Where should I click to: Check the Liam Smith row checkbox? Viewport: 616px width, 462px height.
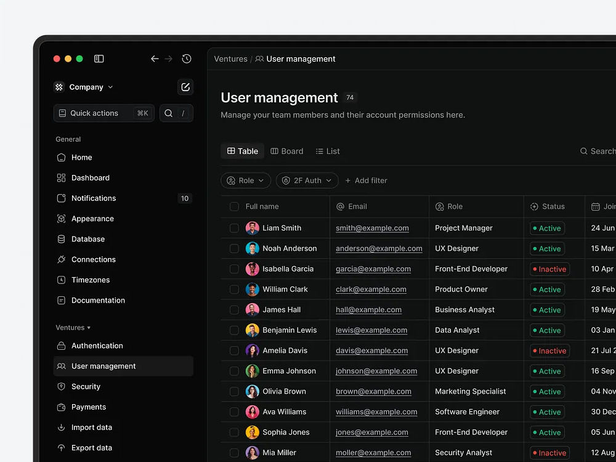pos(234,229)
